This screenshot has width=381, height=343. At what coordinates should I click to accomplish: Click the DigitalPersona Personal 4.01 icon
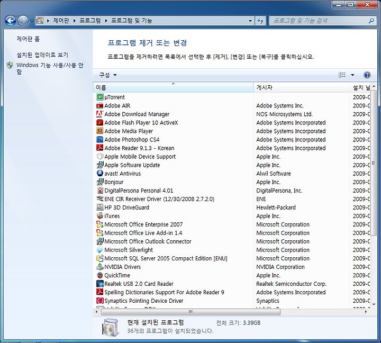click(100, 191)
